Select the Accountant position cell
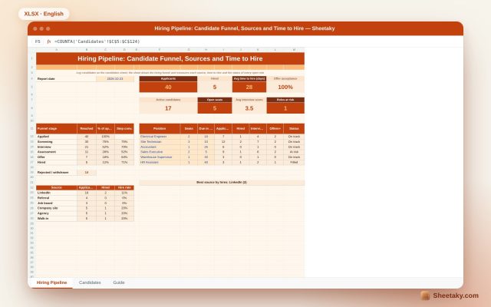The image size is (491, 307). pos(160,147)
